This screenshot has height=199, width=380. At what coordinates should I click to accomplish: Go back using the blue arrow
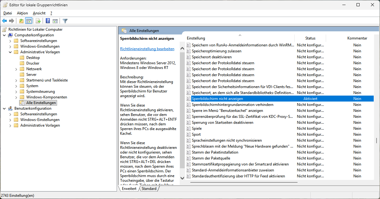coord(4,21)
